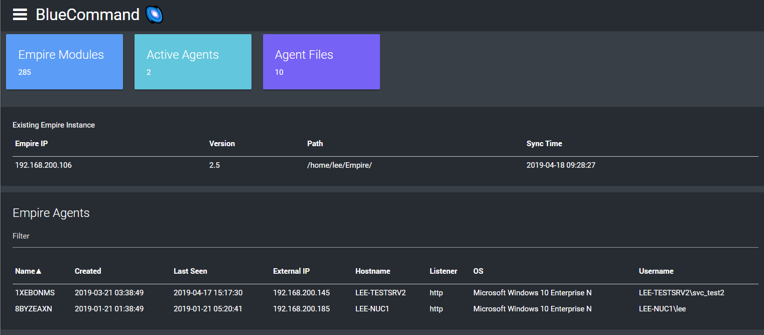Sort agents by Created column
The image size is (764, 335).
pyautogui.click(x=88, y=271)
